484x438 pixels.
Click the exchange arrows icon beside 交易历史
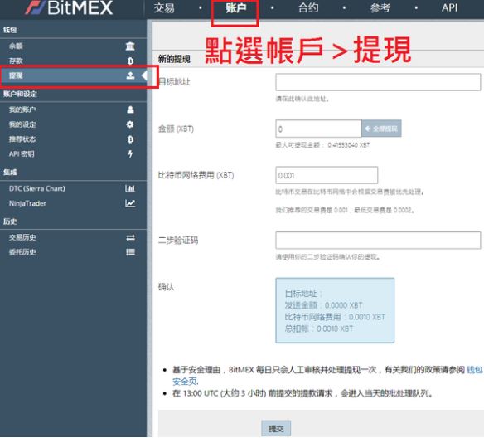pyautogui.click(x=130, y=237)
